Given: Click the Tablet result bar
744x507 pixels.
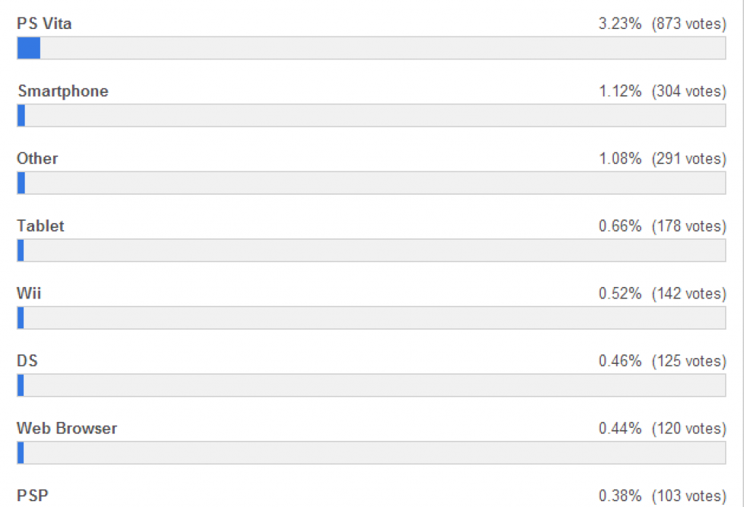Looking at the screenshot, I should 371,251.
